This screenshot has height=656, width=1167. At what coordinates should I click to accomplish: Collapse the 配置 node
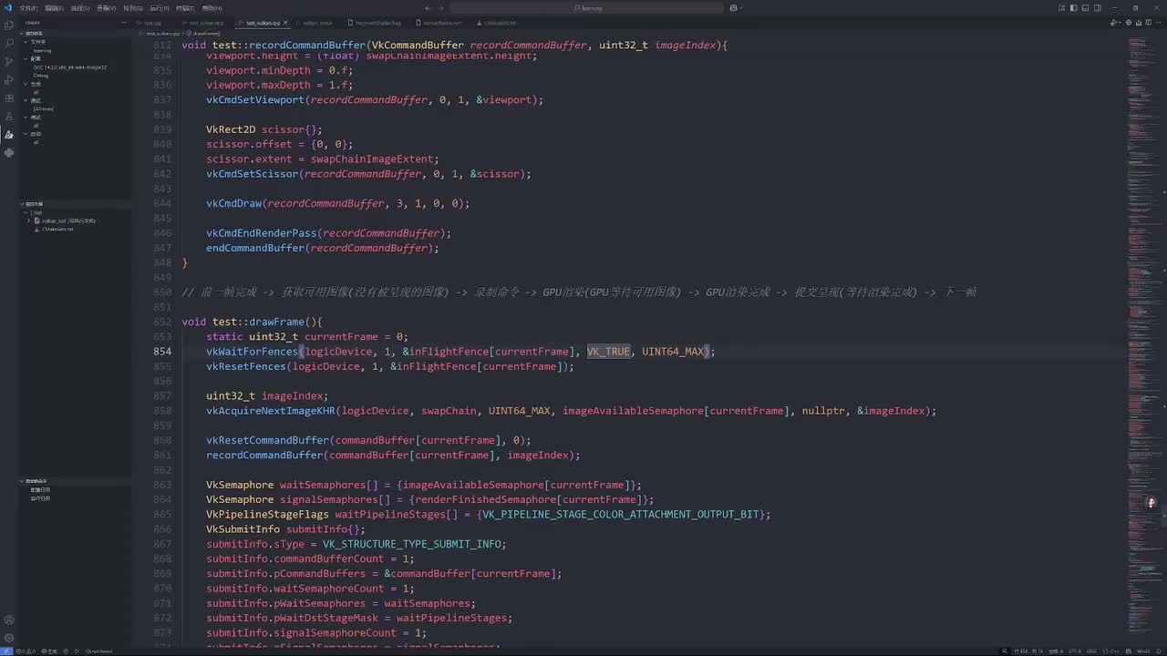tap(27, 58)
